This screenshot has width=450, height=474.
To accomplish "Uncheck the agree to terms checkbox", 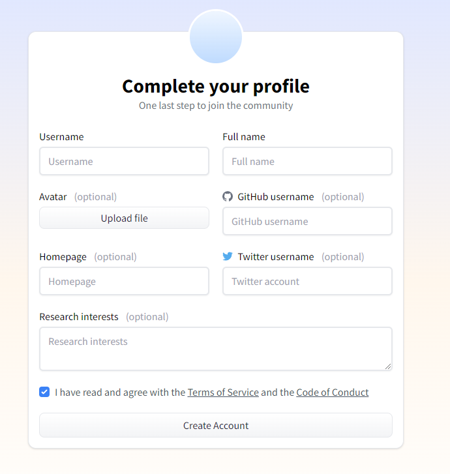I will click(44, 393).
